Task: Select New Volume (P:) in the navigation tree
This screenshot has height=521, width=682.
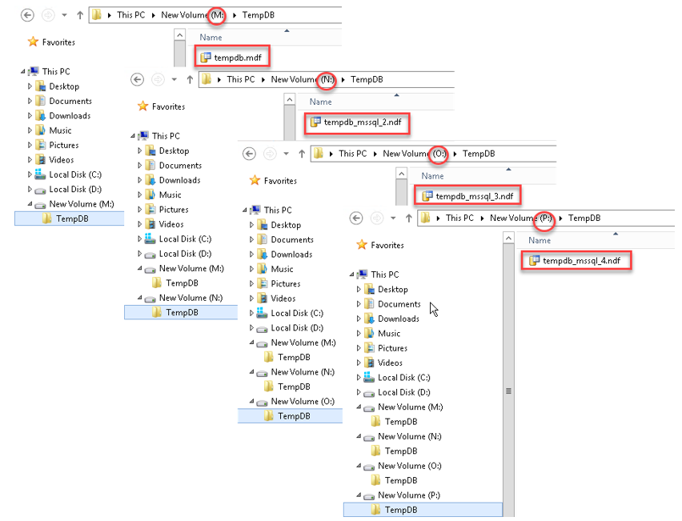Action: 413,495
